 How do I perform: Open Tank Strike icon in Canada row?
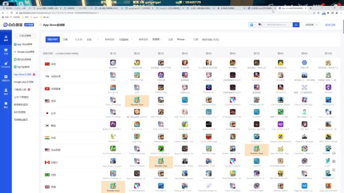pos(113,161)
